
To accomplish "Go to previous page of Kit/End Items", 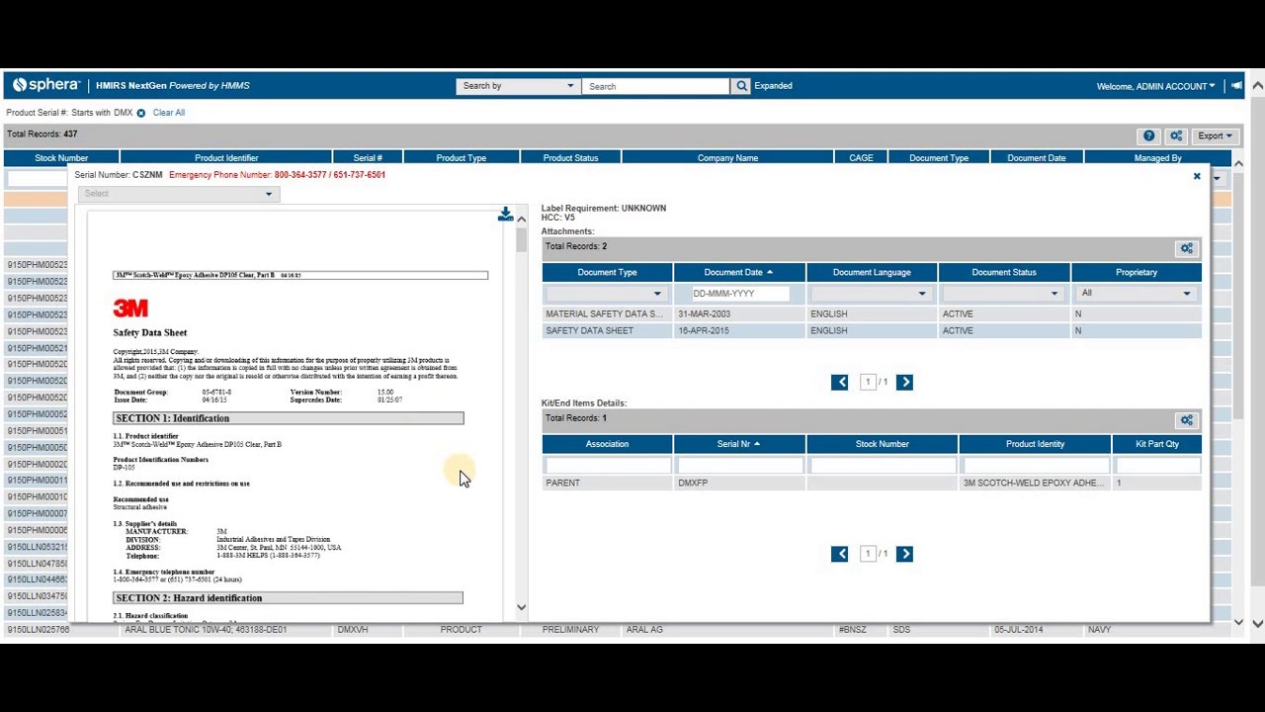I will [840, 554].
